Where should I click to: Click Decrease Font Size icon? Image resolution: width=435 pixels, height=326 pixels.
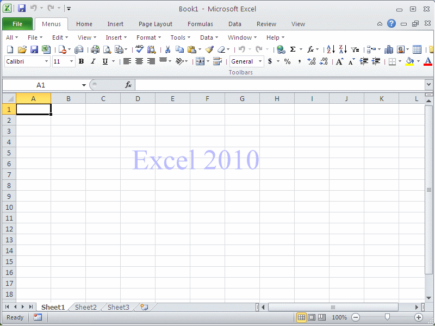[x=351, y=61]
